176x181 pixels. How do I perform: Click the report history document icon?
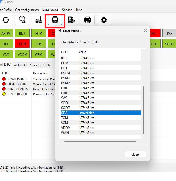[x=71, y=20]
